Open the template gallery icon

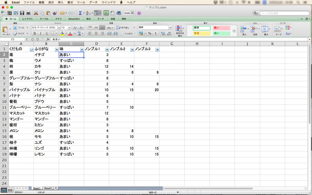tap(9, 13)
